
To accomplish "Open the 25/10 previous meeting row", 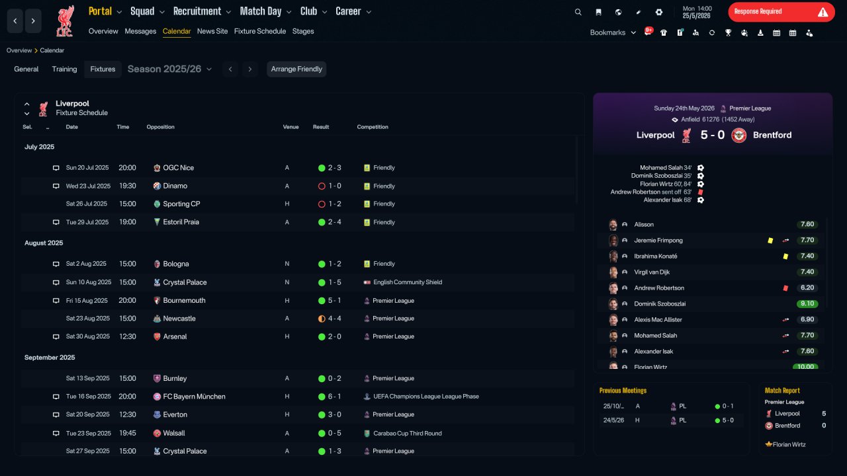I will pos(671,406).
